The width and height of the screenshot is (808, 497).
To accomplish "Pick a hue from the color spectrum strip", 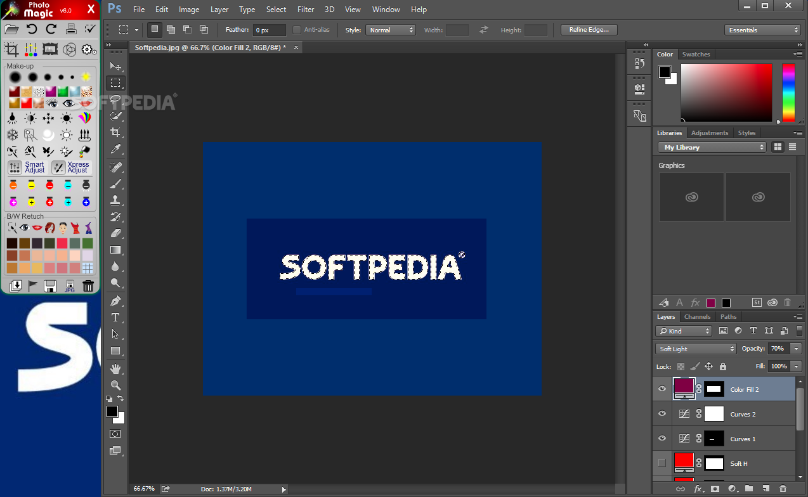I will [788, 93].
